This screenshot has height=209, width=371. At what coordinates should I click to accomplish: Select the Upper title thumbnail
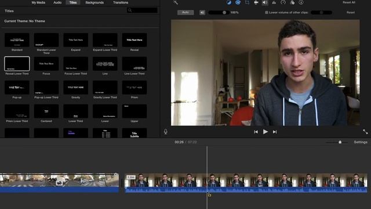tap(134, 111)
